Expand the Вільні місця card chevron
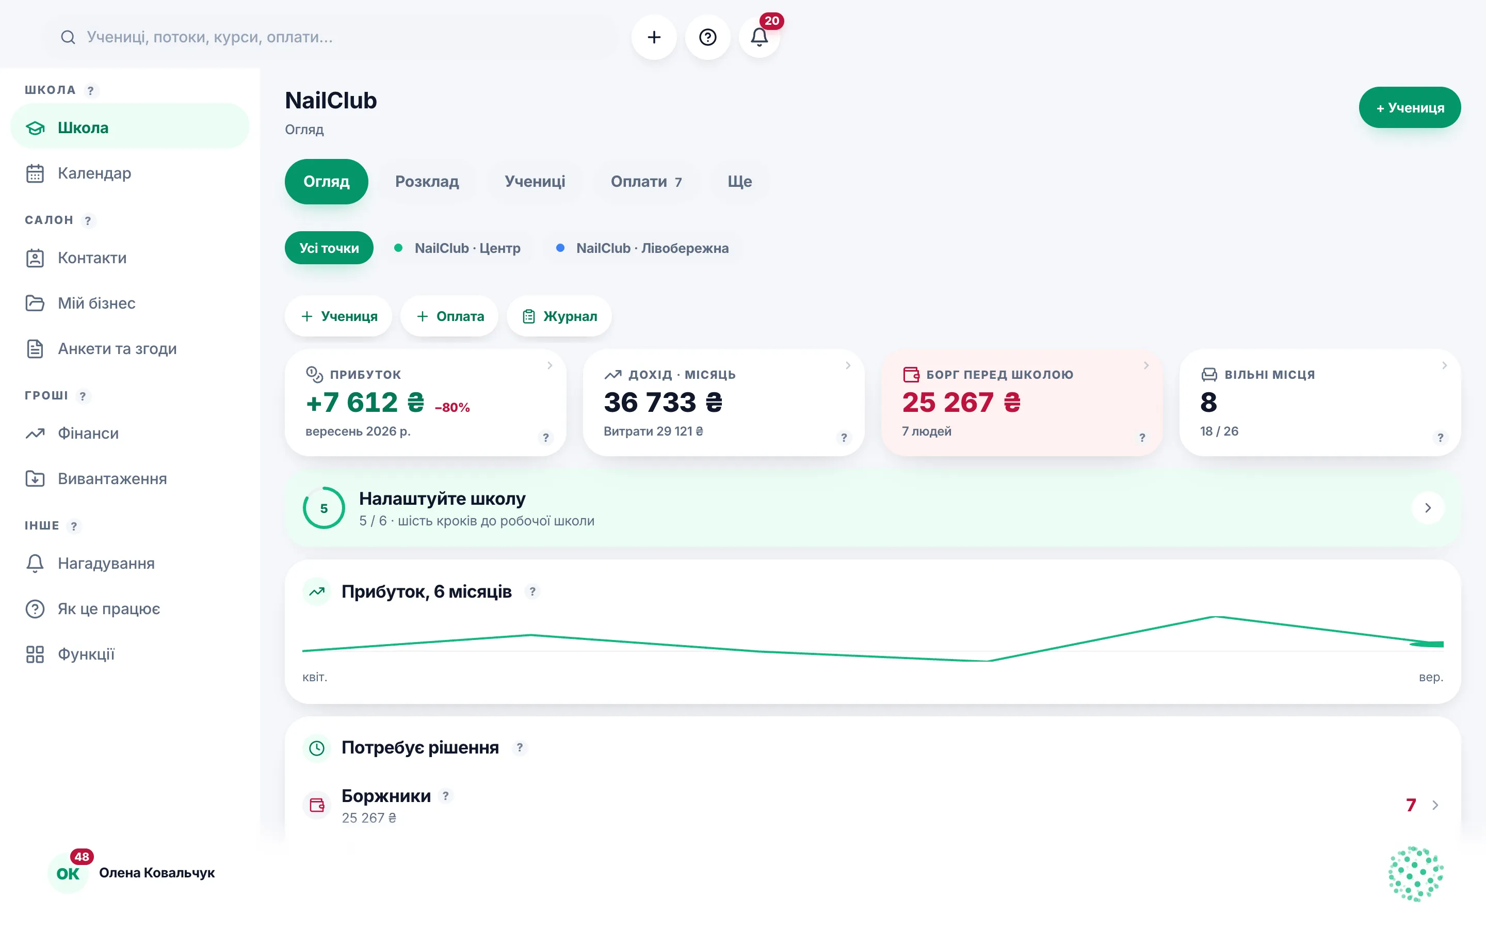The height and width of the screenshot is (929, 1486). click(x=1444, y=365)
